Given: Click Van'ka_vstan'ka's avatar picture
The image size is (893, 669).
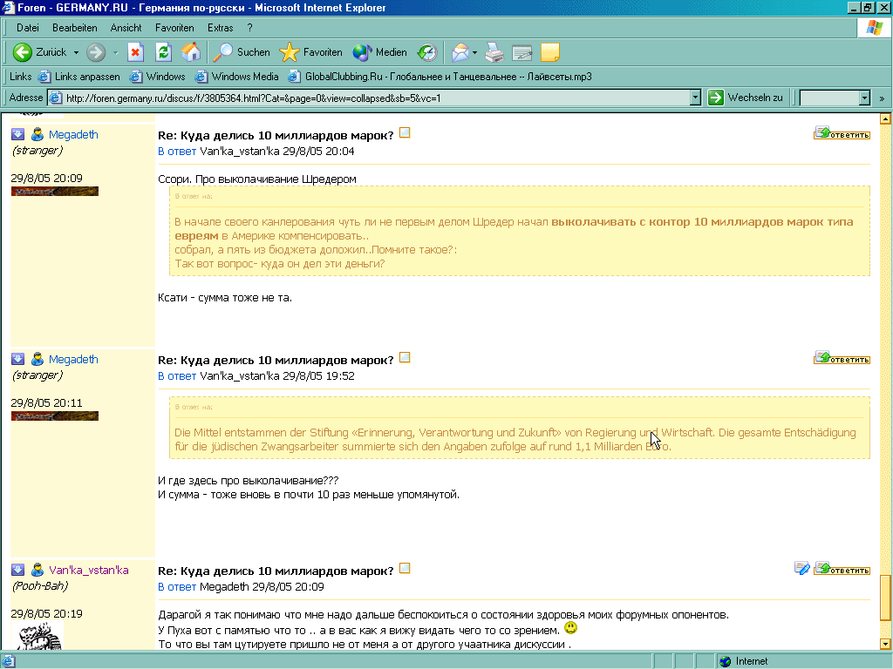Looking at the screenshot, I should [x=38, y=636].
